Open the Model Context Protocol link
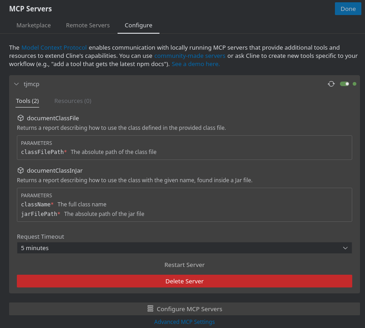 [54, 47]
